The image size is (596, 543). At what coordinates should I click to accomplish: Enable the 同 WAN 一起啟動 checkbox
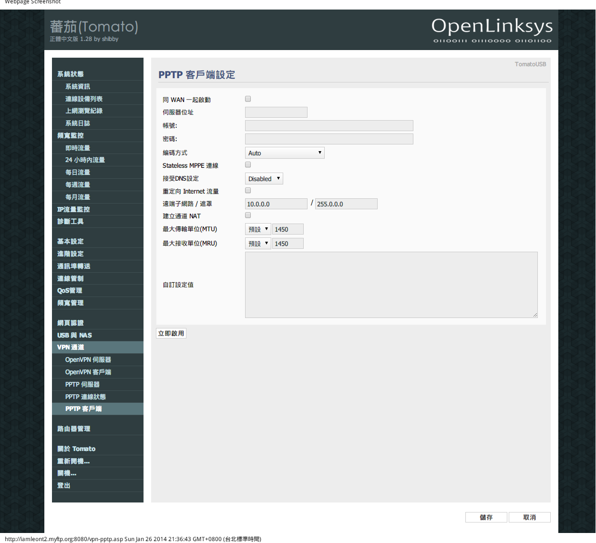[x=248, y=99]
